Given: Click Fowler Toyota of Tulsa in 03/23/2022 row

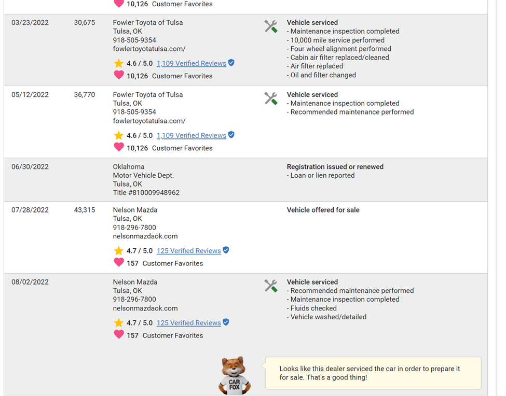Looking at the screenshot, I should (148, 23).
